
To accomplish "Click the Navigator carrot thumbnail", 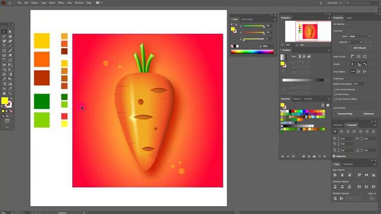I will [x=310, y=32].
